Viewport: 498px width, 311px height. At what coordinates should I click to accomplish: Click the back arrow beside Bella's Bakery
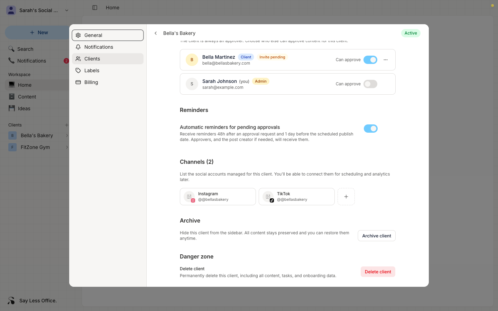coord(156,33)
